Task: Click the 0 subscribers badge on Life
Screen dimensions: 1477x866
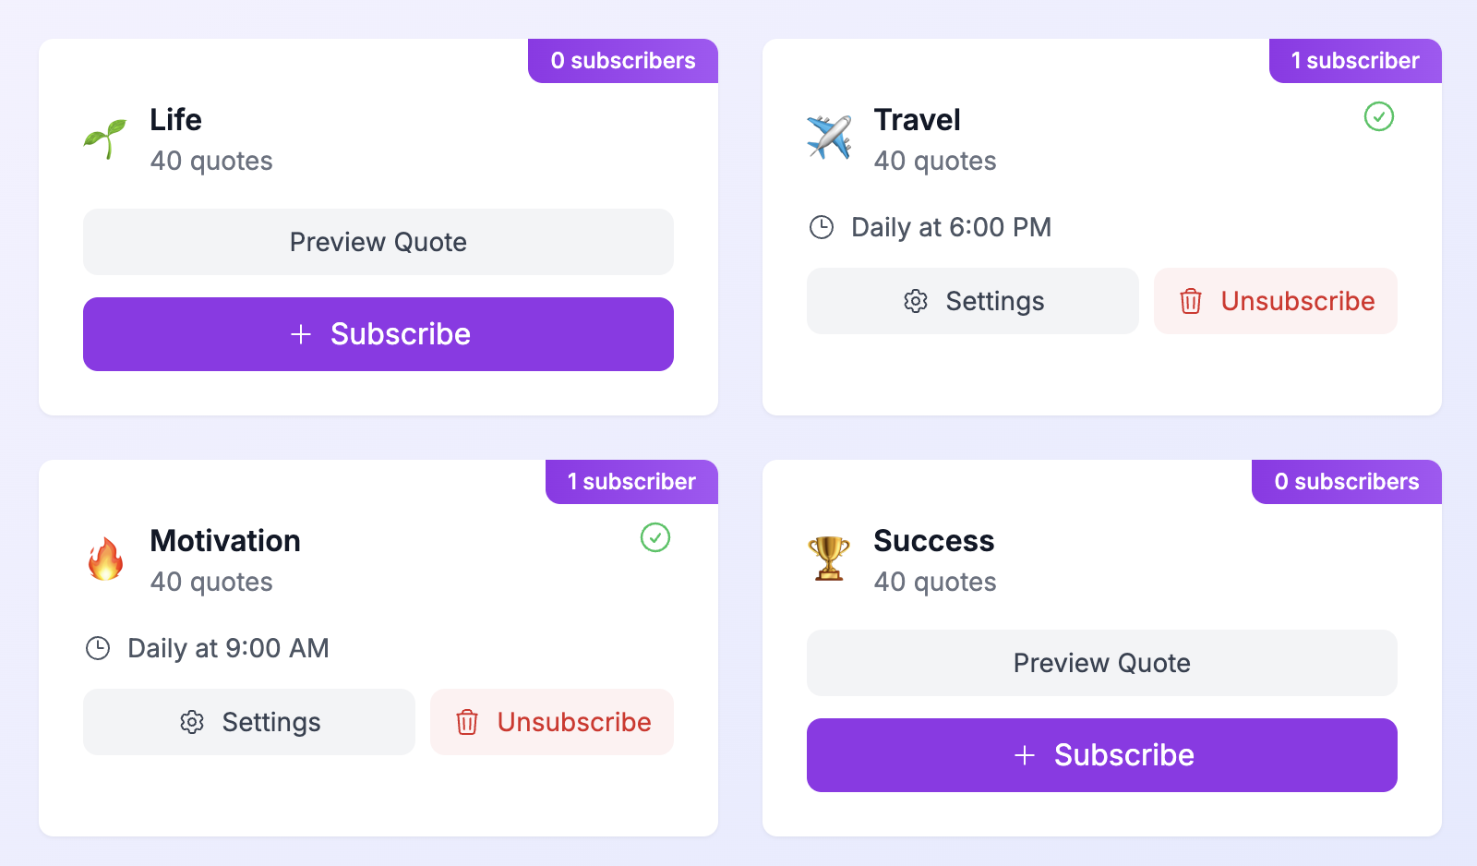Action: pos(623,61)
